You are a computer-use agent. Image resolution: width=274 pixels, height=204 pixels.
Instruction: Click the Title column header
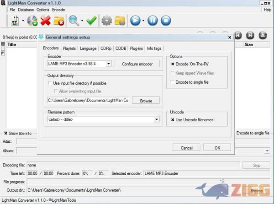22,45
